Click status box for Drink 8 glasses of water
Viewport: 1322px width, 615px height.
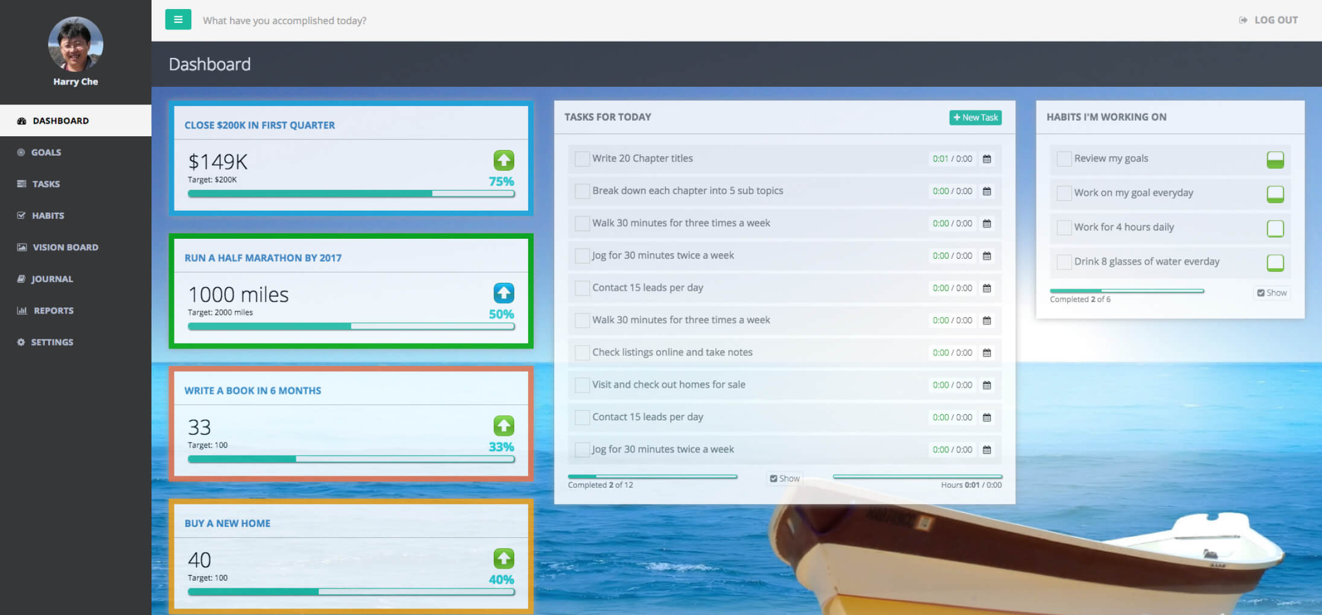click(x=1275, y=263)
